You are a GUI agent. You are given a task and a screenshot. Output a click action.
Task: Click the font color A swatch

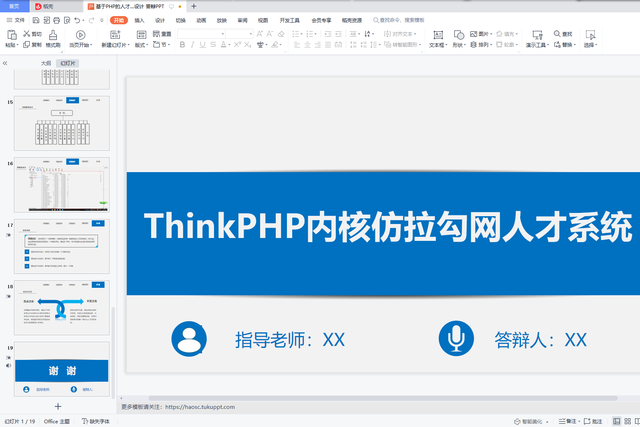coord(223,44)
